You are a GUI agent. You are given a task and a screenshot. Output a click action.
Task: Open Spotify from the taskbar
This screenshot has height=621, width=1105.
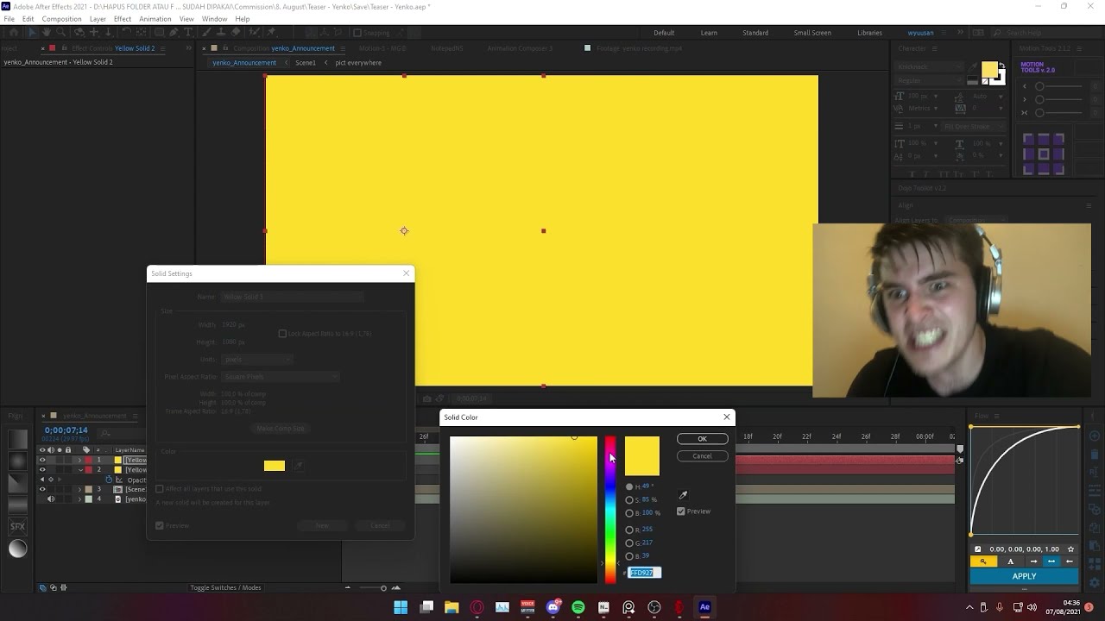[x=578, y=607]
